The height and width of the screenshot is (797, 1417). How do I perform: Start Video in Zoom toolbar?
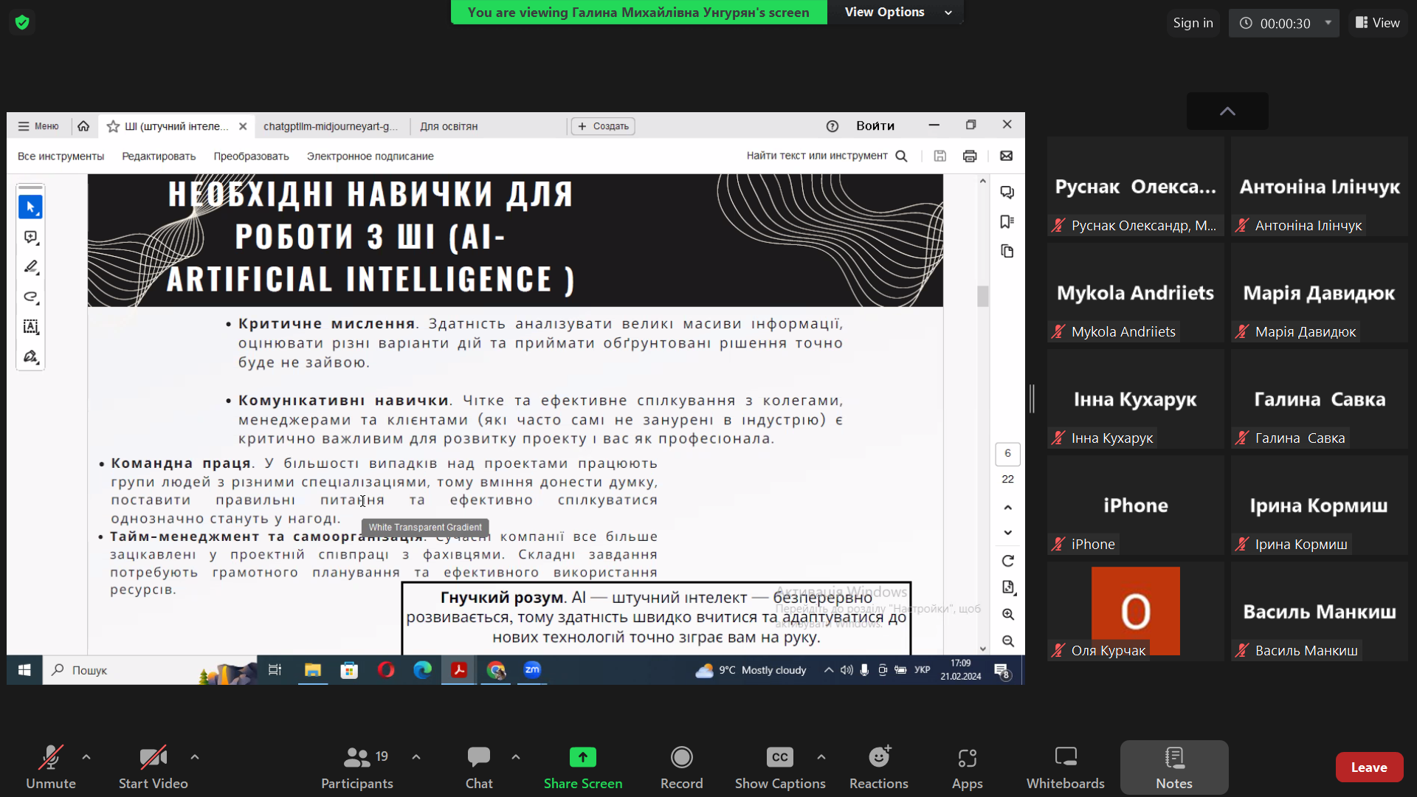coord(153,767)
